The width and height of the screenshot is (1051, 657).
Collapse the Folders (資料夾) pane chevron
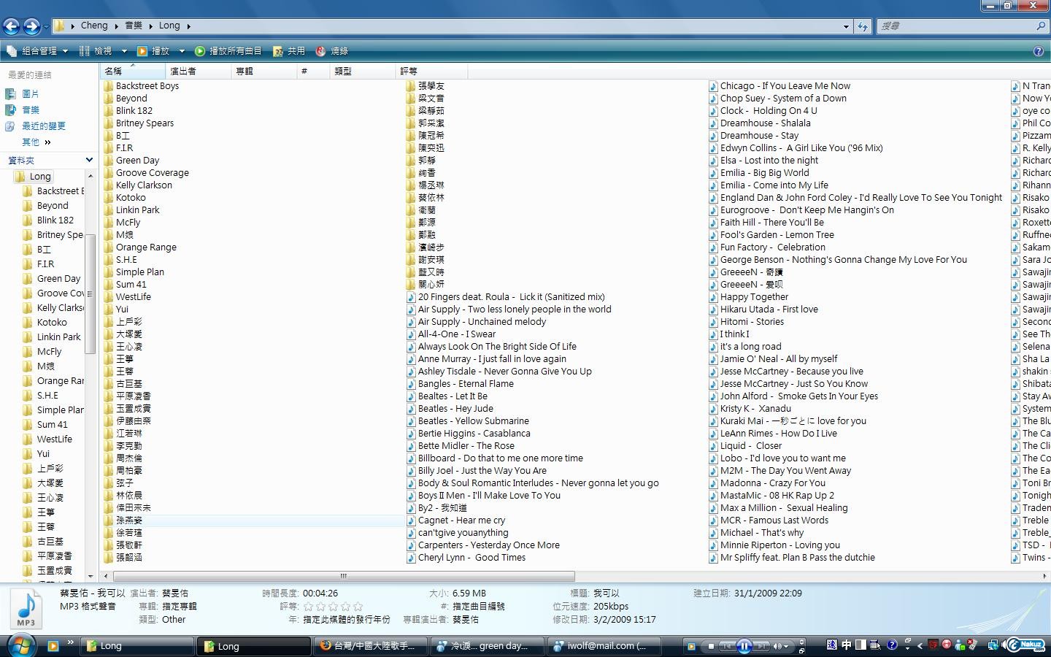(89, 160)
